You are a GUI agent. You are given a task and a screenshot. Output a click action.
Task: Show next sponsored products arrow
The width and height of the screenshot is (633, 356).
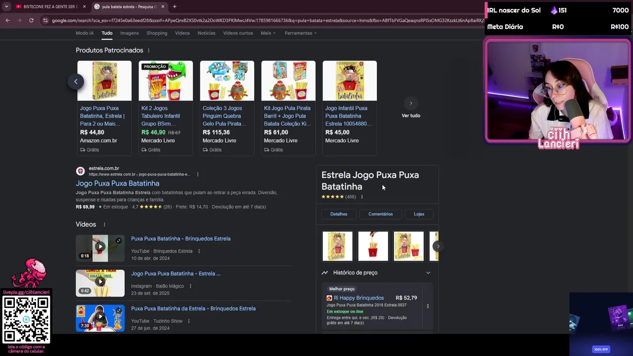point(411,103)
